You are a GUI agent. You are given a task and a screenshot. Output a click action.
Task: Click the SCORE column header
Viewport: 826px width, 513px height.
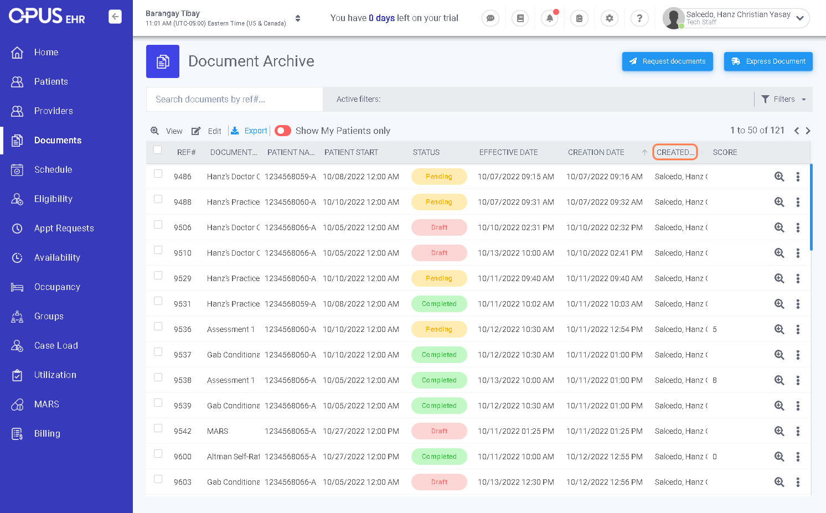(x=725, y=152)
